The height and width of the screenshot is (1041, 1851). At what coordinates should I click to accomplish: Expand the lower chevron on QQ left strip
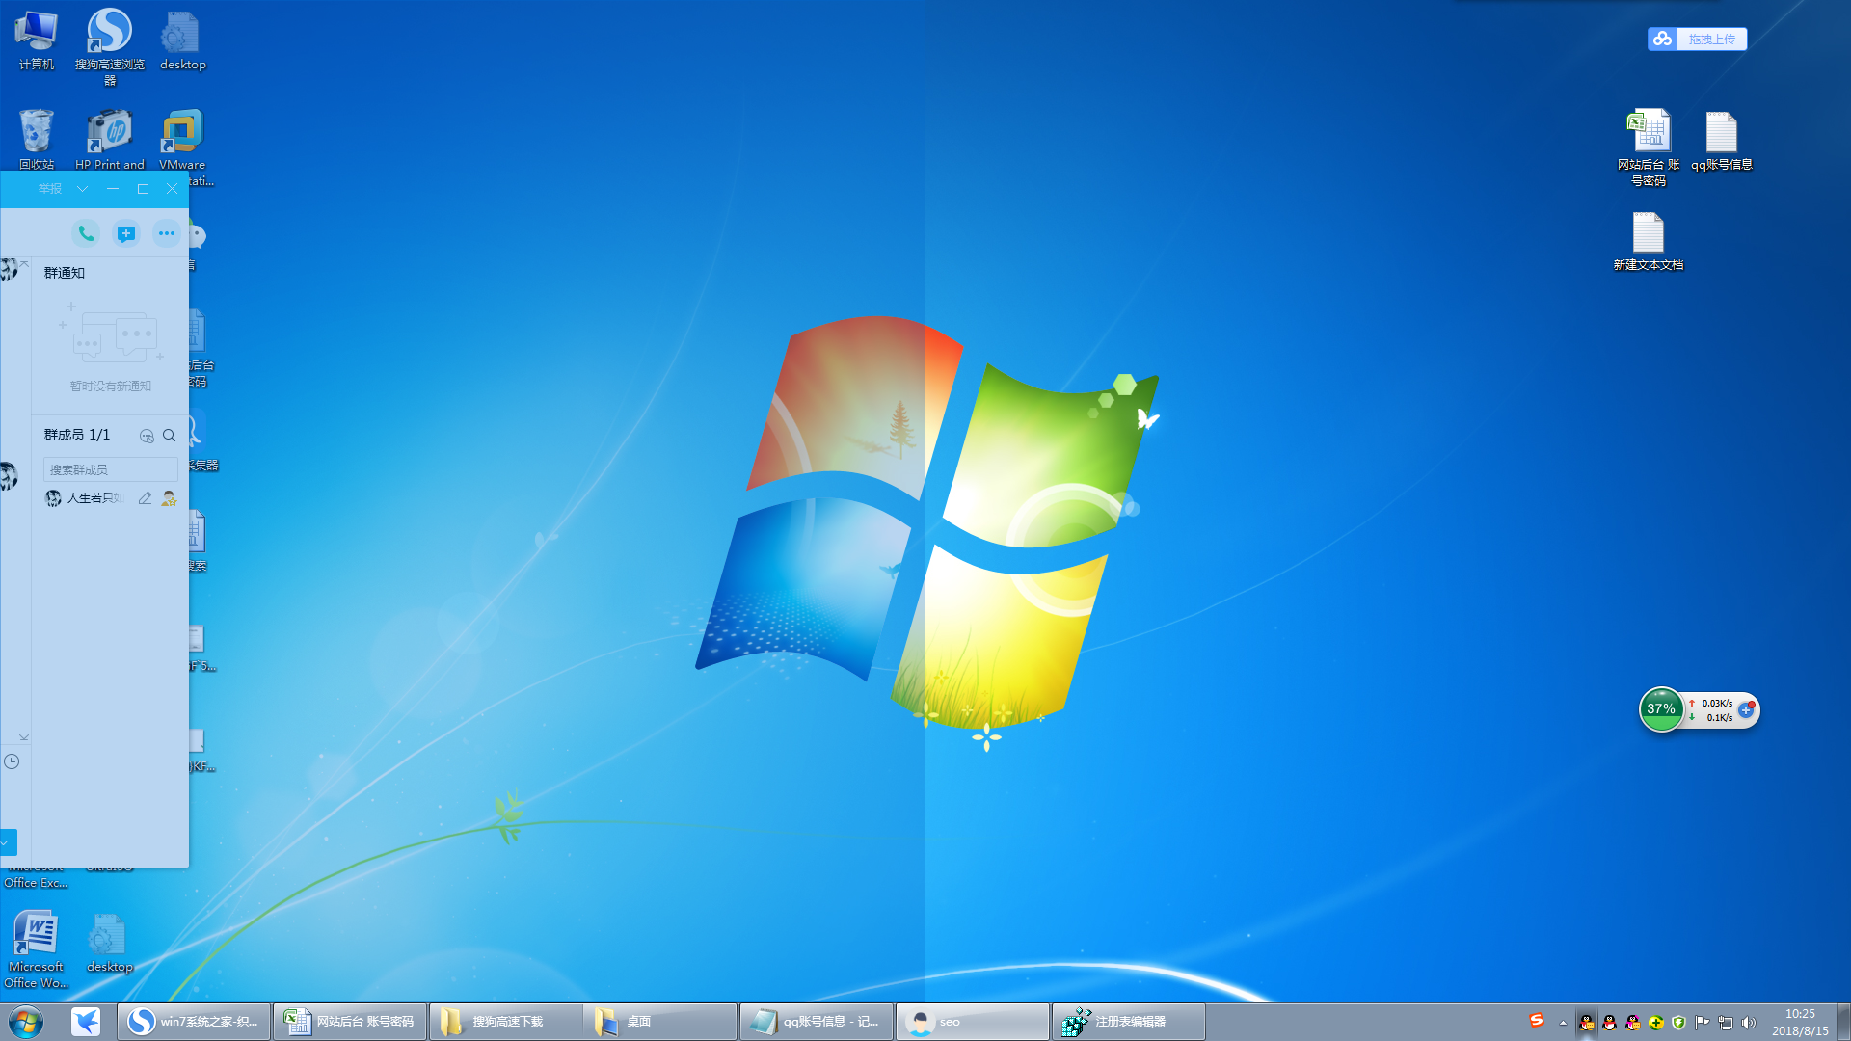[x=24, y=737]
